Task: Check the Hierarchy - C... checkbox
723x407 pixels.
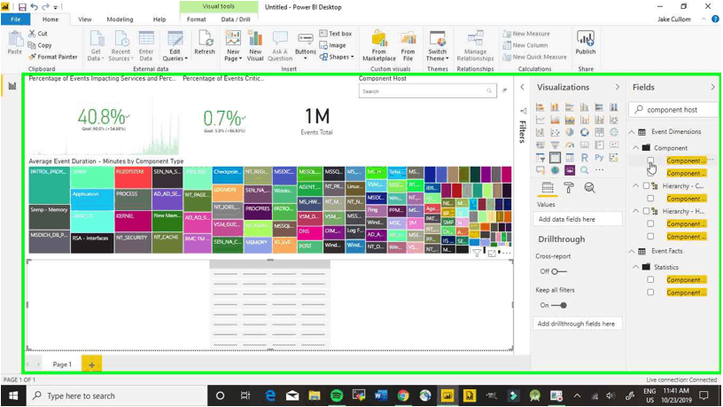Action: 647,186
